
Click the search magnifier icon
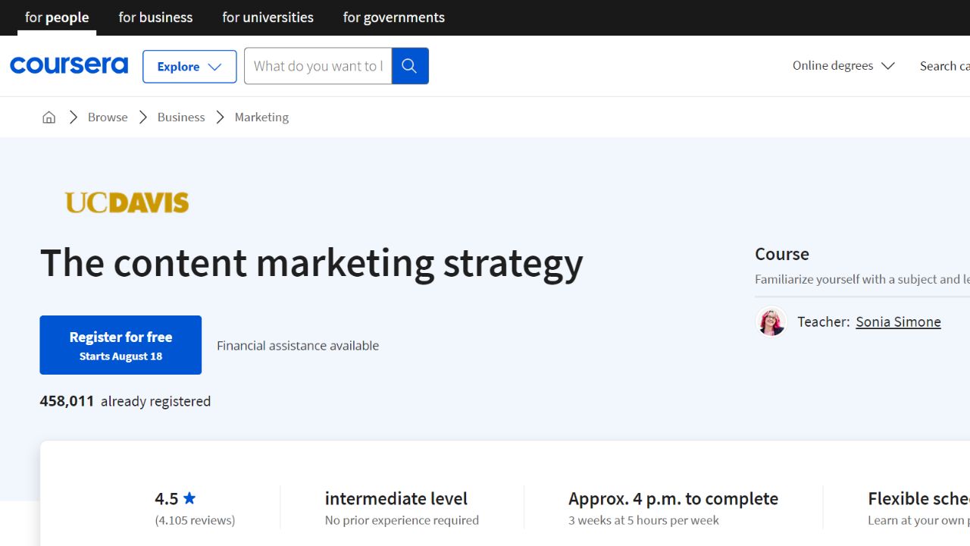(x=410, y=66)
